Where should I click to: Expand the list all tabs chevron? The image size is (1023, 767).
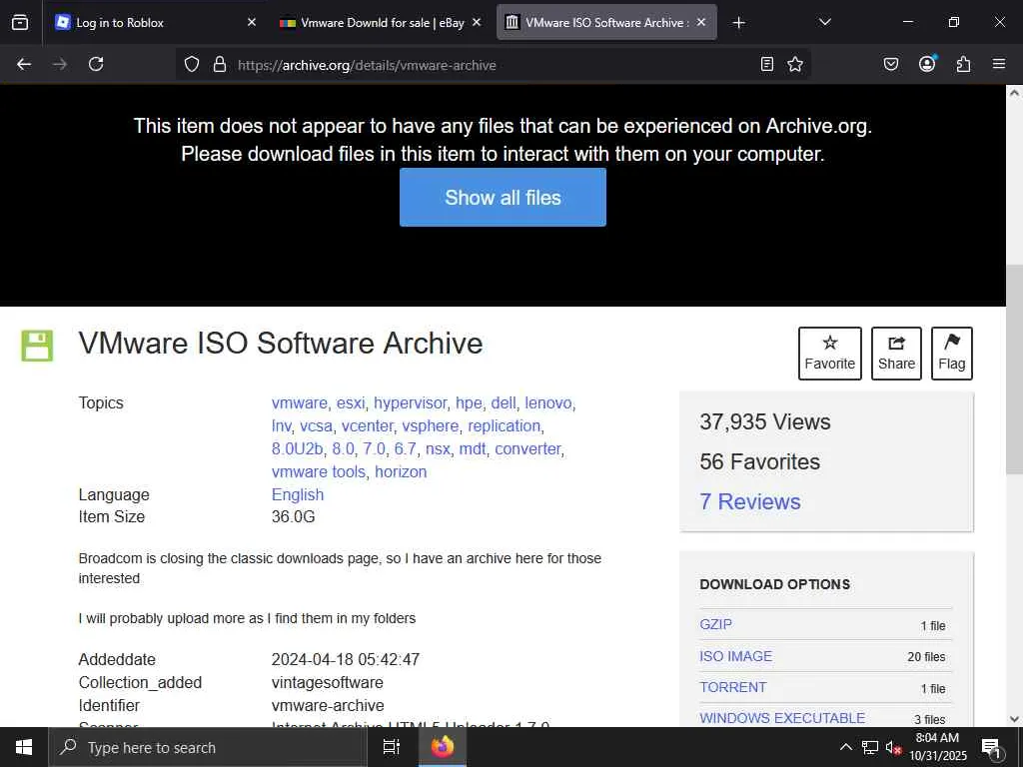(824, 22)
